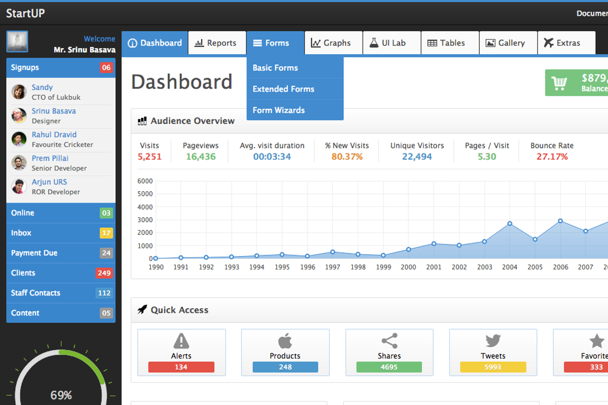The image size is (608, 405).
Task: Click the Audience Overview chart icon
Action: (142, 121)
